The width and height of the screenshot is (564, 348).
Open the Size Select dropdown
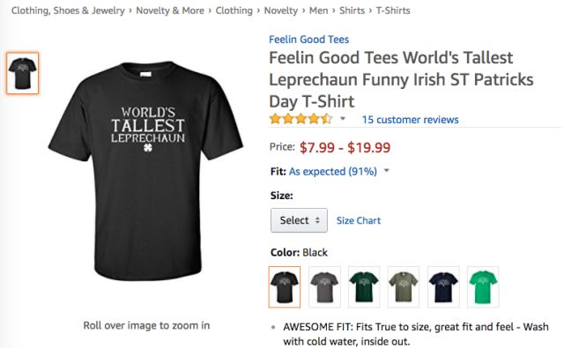pyautogui.click(x=299, y=220)
